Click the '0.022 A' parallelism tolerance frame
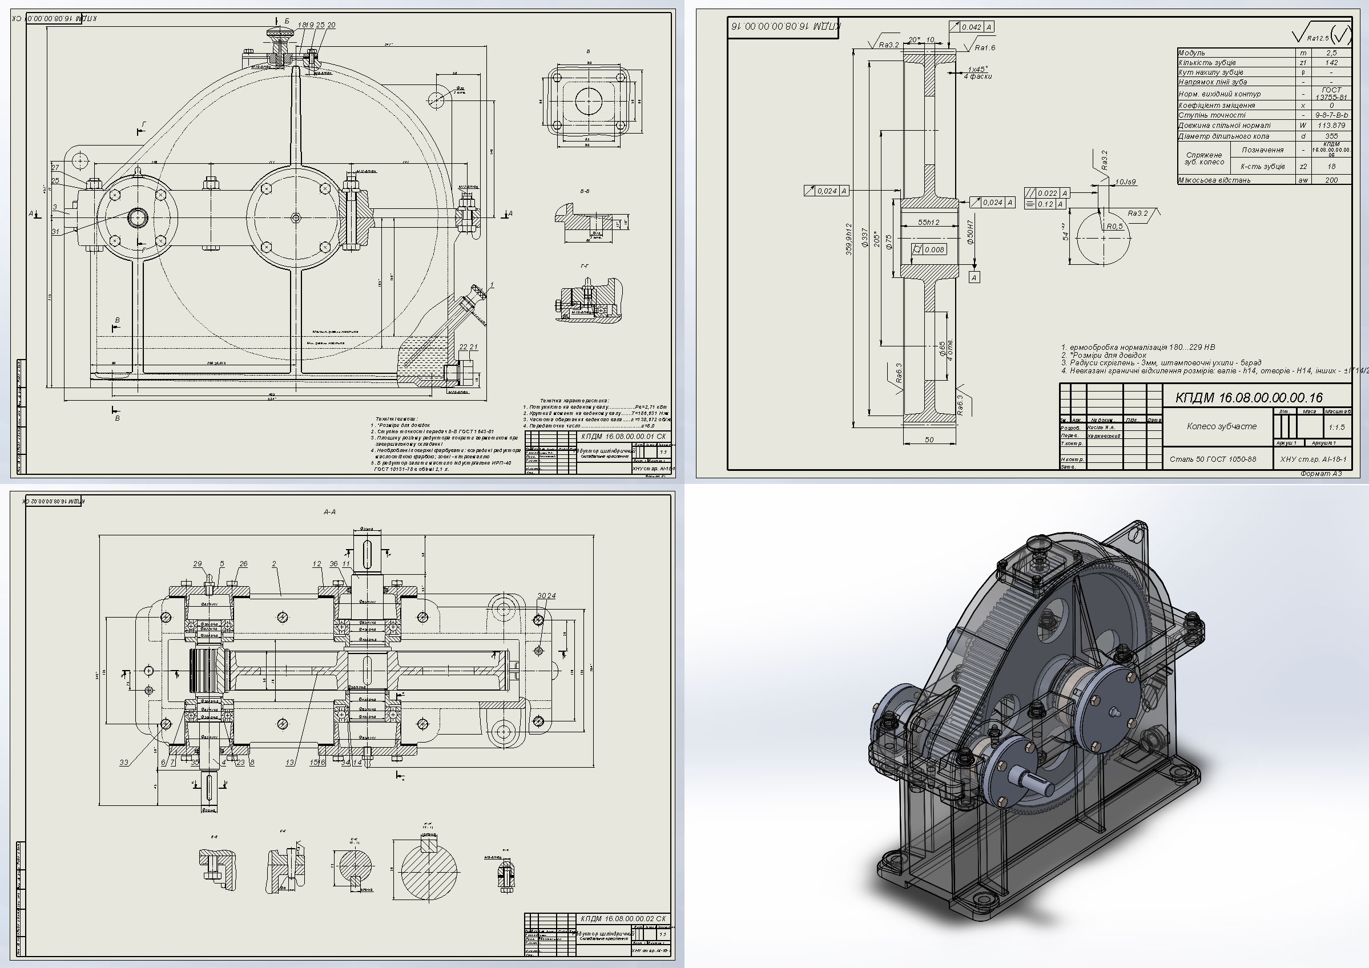Viewport: 1369px width, 968px height. [1046, 193]
